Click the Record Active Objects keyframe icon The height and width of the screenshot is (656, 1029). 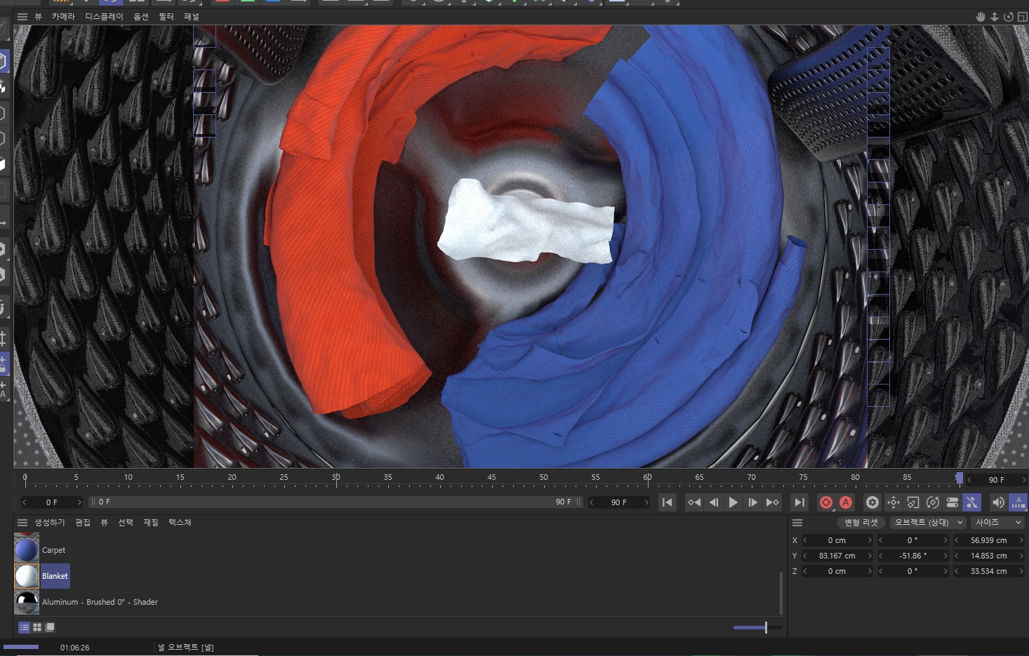click(x=826, y=502)
